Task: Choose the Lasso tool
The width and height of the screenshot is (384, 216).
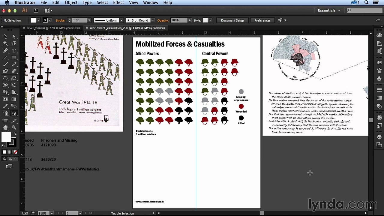Action: (x=14, y=43)
